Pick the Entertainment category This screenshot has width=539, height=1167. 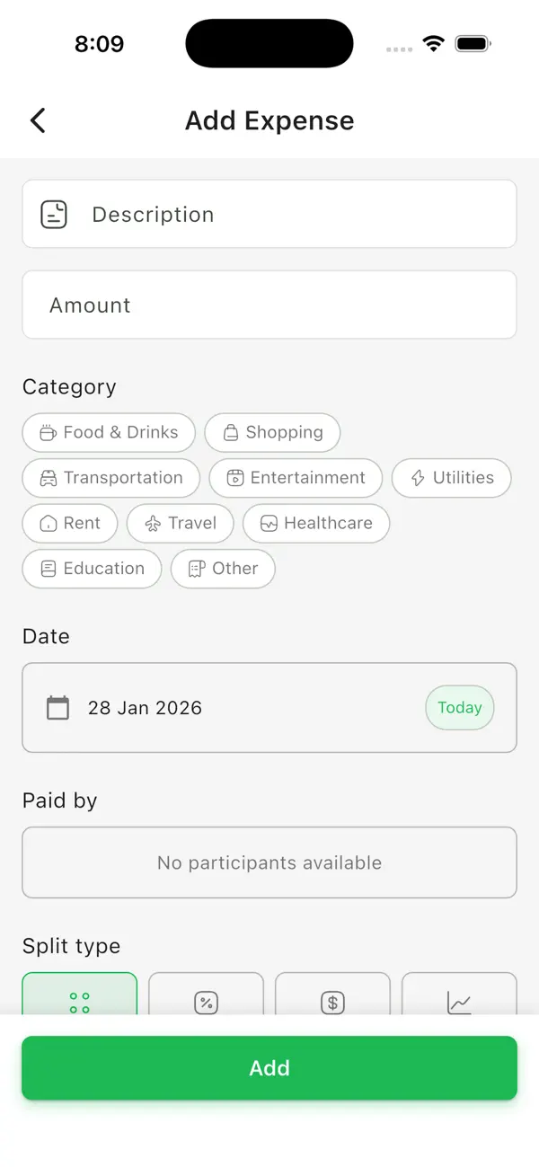pyautogui.click(x=296, y=478)
